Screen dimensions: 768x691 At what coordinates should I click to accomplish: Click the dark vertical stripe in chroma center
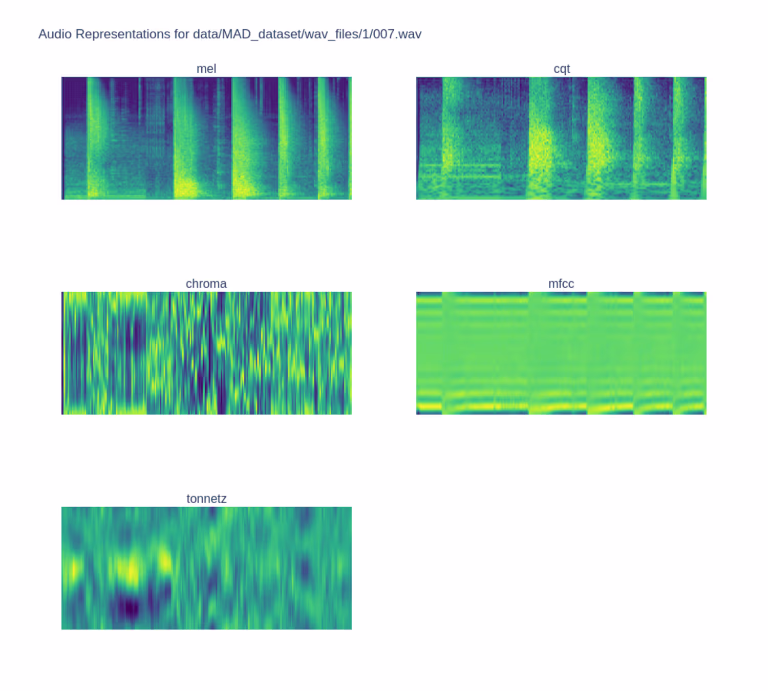pyautogui.click(x=221, y=353)
